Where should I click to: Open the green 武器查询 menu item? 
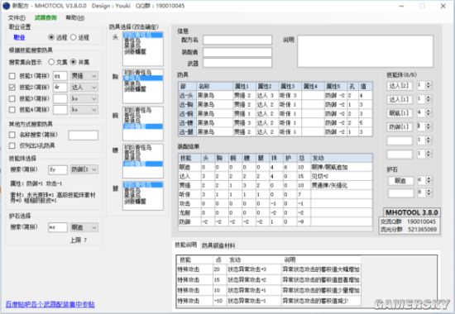point(45,17)
